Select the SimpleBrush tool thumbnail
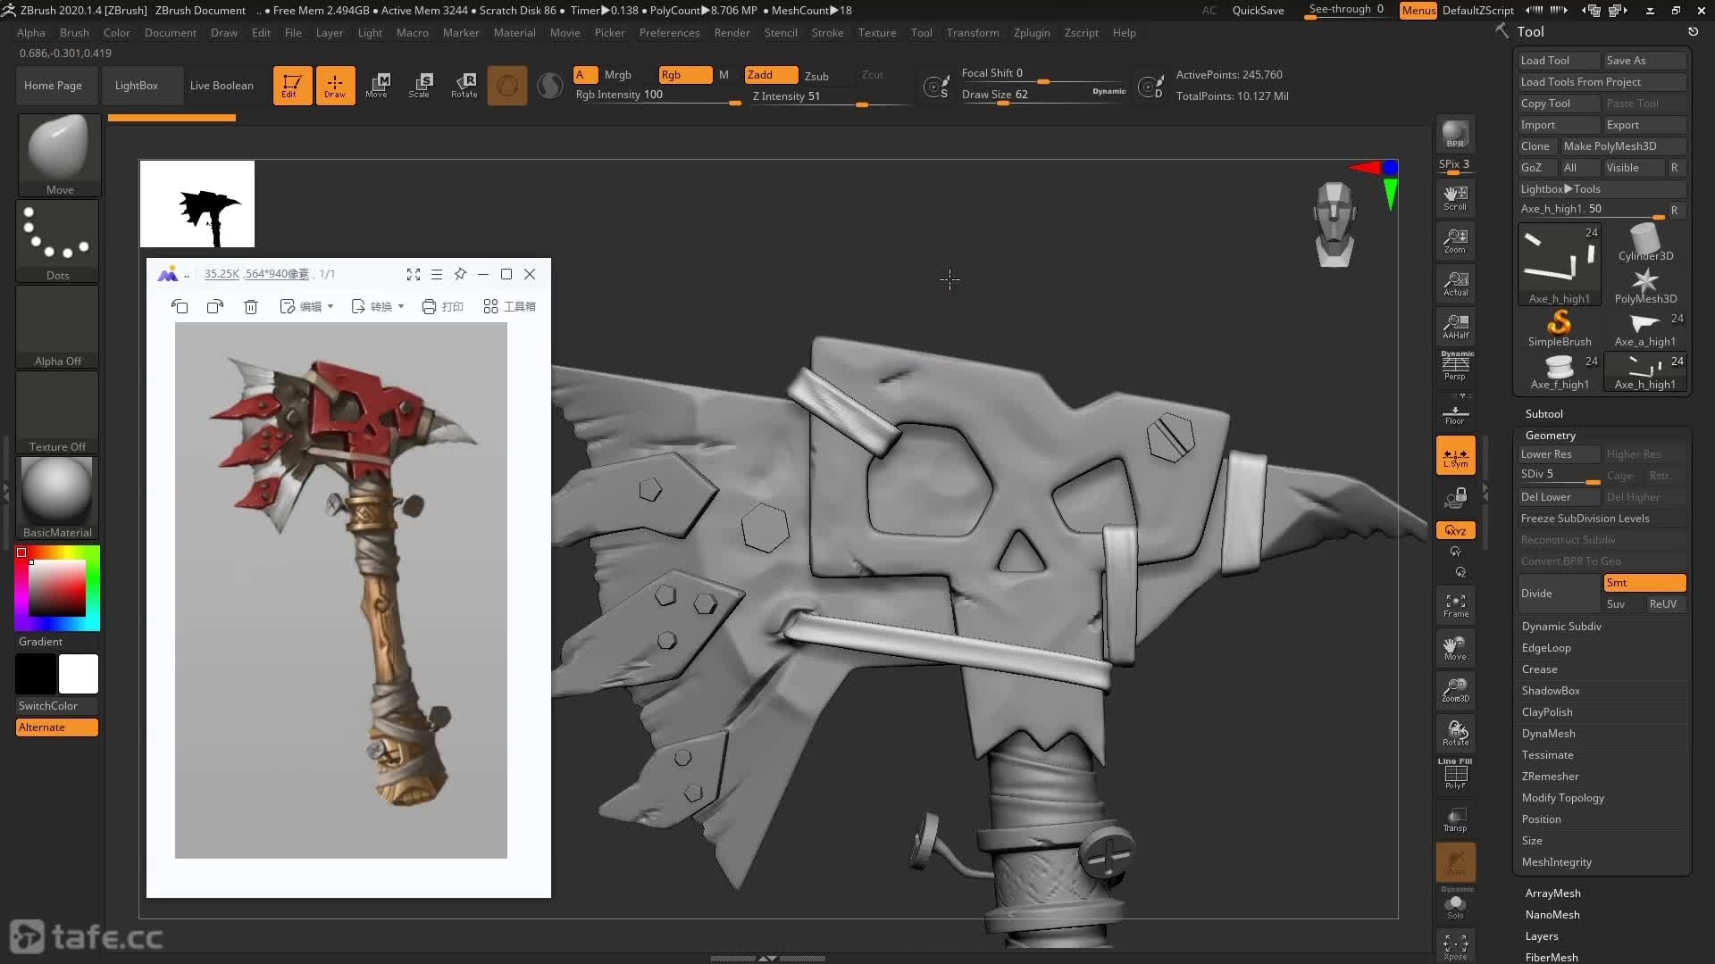 (1560, 328)
